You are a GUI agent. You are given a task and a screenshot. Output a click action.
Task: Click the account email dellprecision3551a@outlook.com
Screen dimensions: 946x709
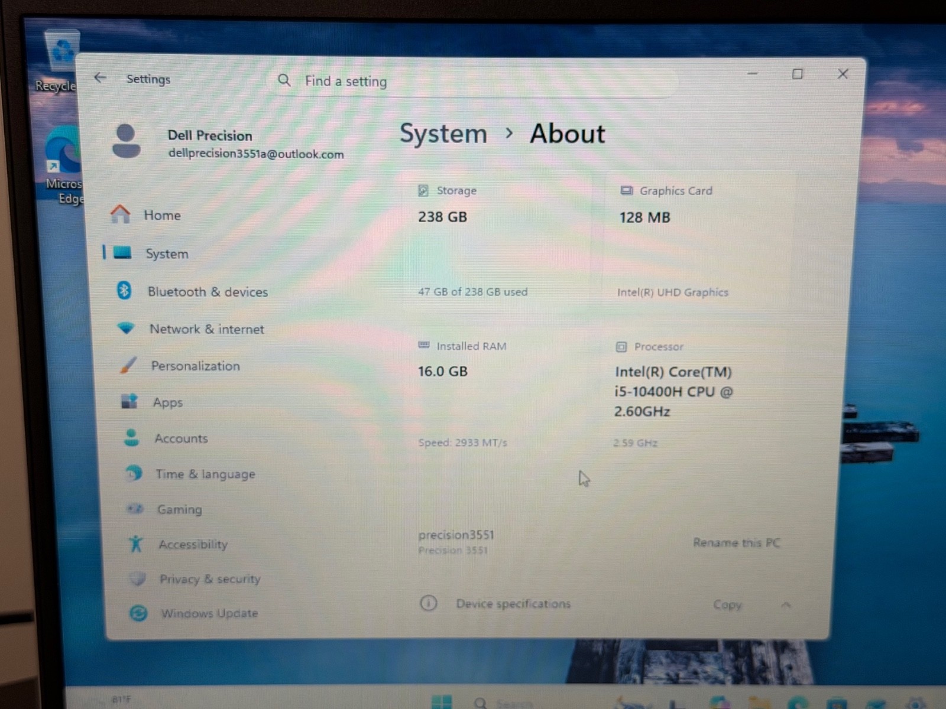tap(256, 154)
